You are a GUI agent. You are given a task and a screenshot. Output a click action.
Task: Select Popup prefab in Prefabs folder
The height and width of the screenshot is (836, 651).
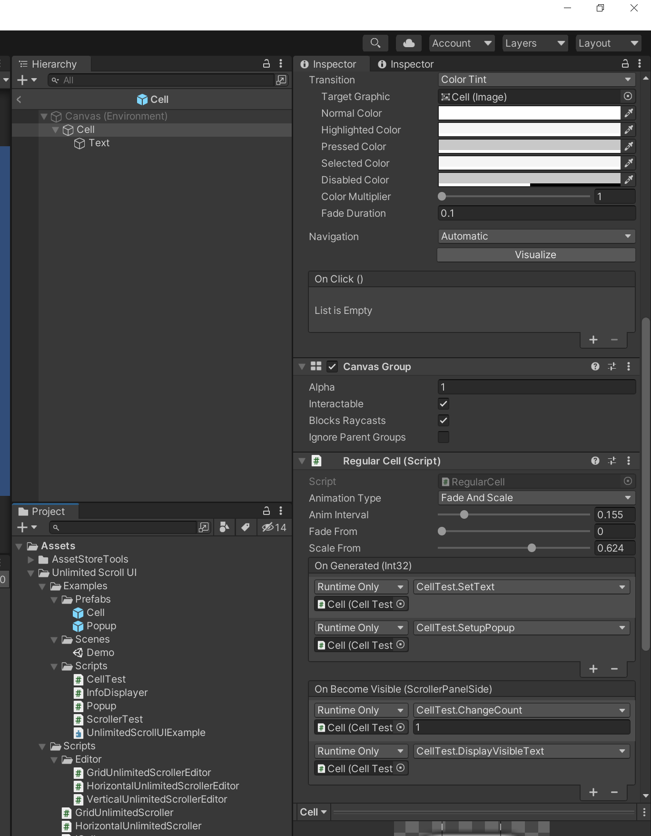(101, 626)
